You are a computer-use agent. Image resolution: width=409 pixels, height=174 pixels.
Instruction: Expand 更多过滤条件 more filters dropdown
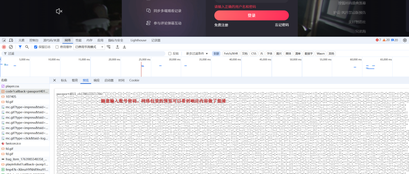(x=197, y=54)
